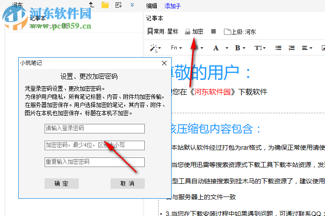The height and width of the screenshot is (216, 325).
Task: Toggle the 常用.星标 bookmark
Action: point(162,31)
